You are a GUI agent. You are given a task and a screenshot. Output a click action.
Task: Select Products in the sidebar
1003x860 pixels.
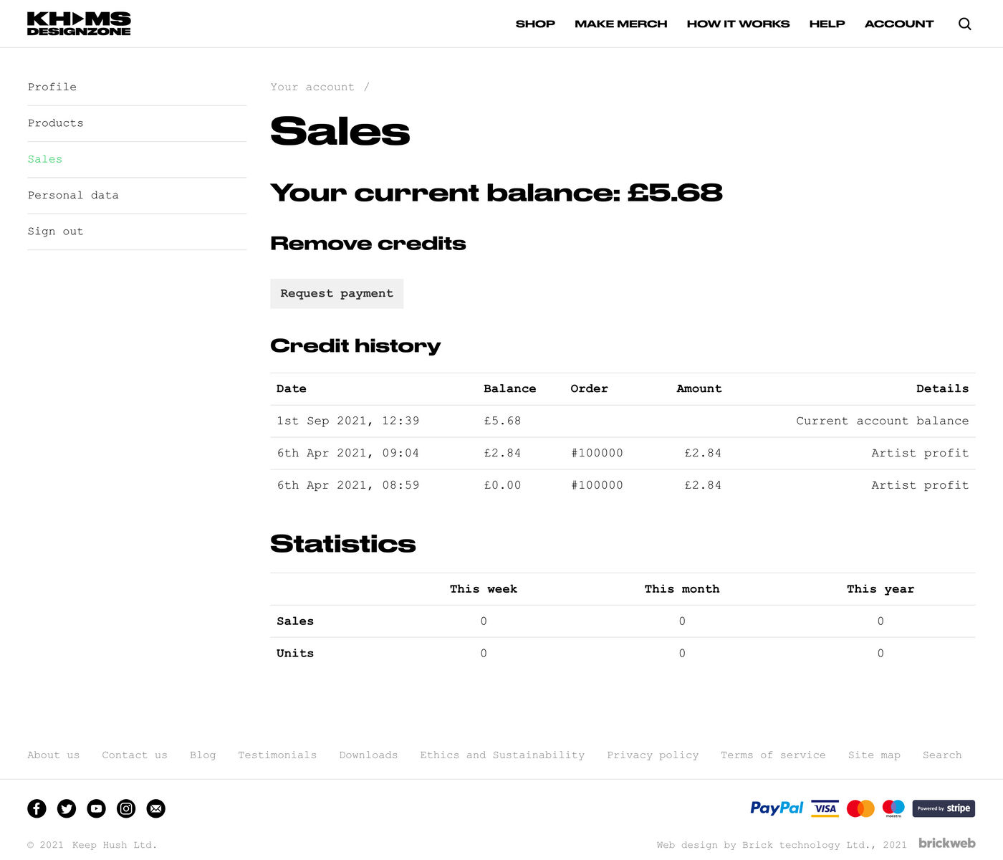tap(56, 123)
